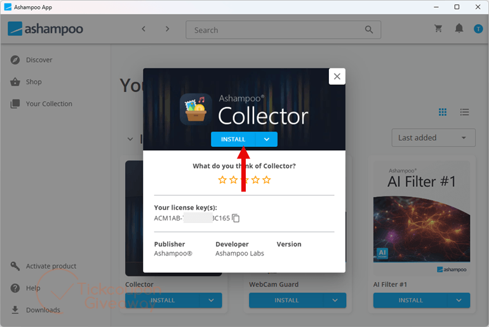Open Discover section
Screen dimensions: 489x327
pyautogui.click(x=39, y=60)
